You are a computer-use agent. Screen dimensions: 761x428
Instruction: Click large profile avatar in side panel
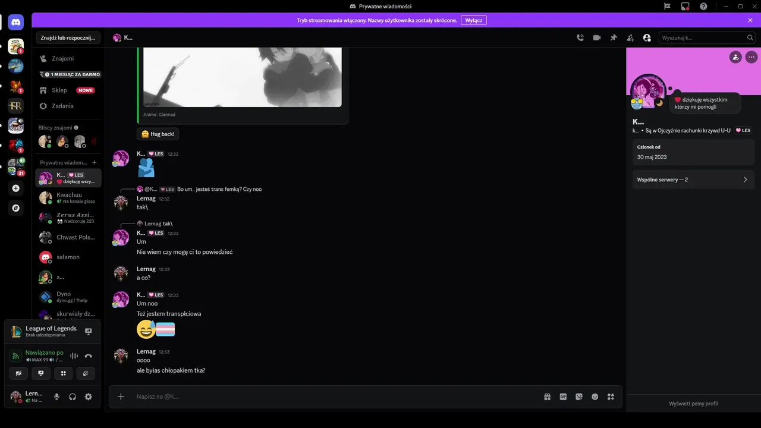click(x=649, y=91)
